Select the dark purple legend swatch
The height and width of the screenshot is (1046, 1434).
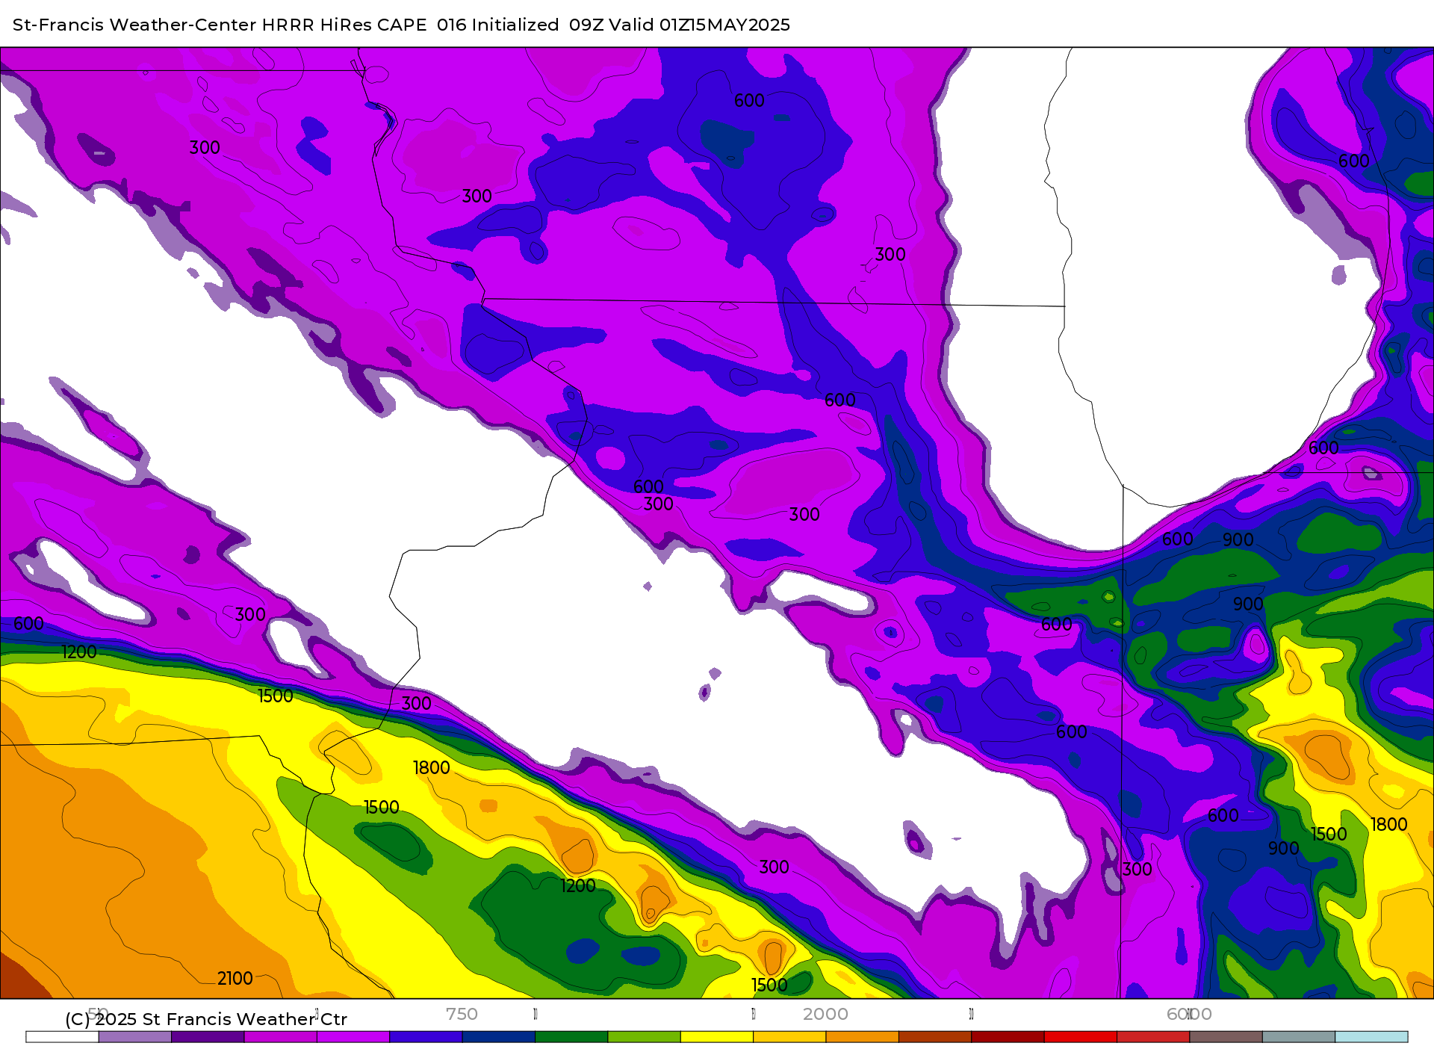(x=208, y=1037)
